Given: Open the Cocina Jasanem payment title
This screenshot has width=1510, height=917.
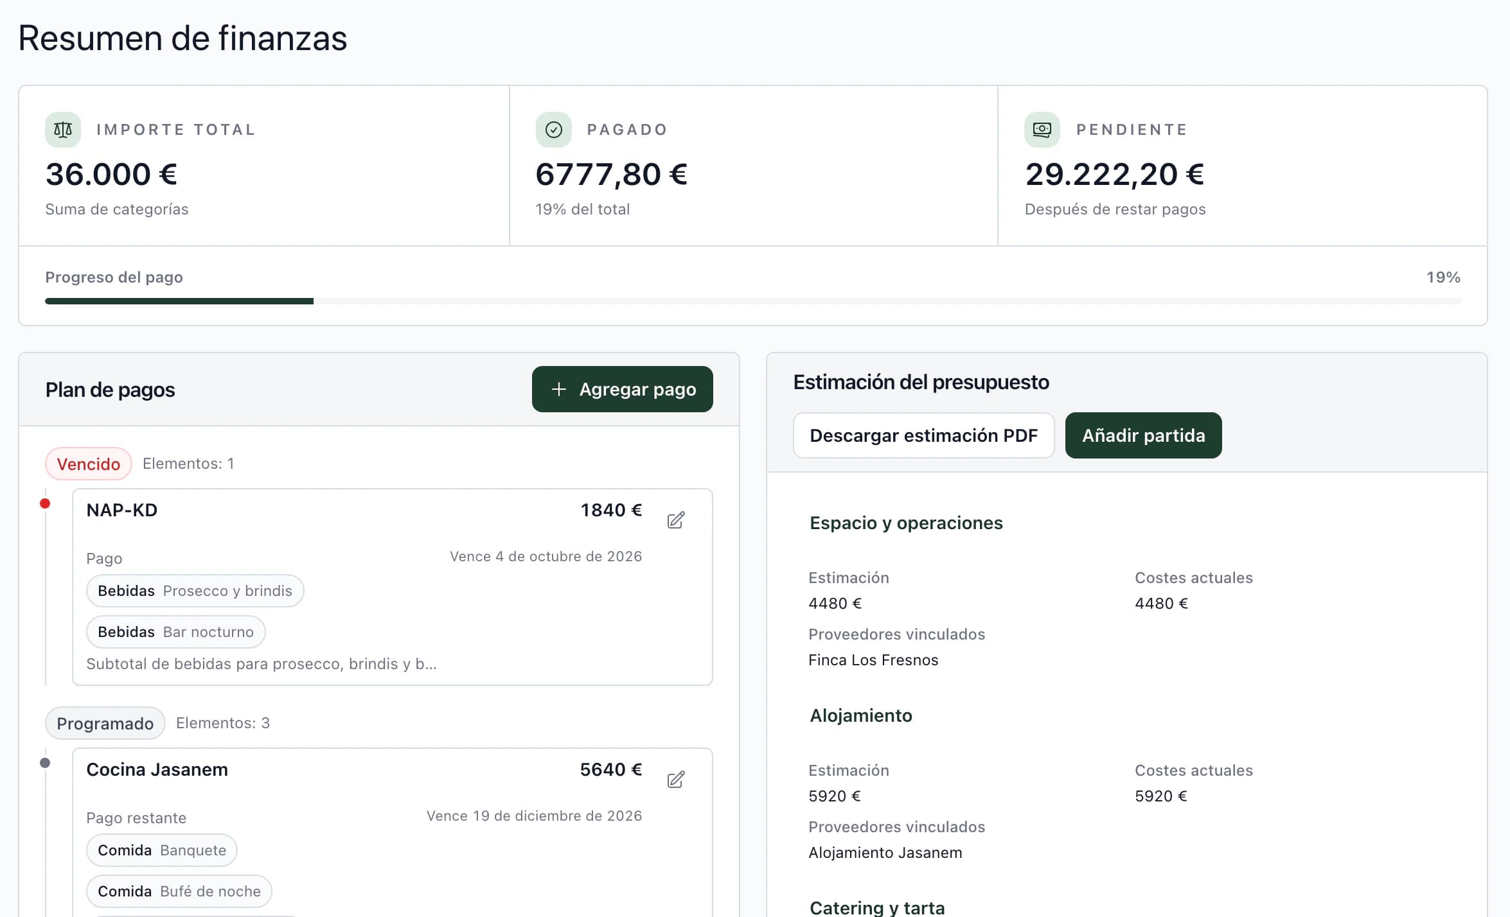Looking at the screenshot, I should click(x=157, y=769).
